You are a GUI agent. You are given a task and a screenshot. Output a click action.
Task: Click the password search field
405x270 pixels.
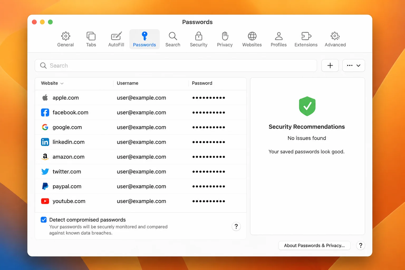pyautogui.click(x=176, y=65)
